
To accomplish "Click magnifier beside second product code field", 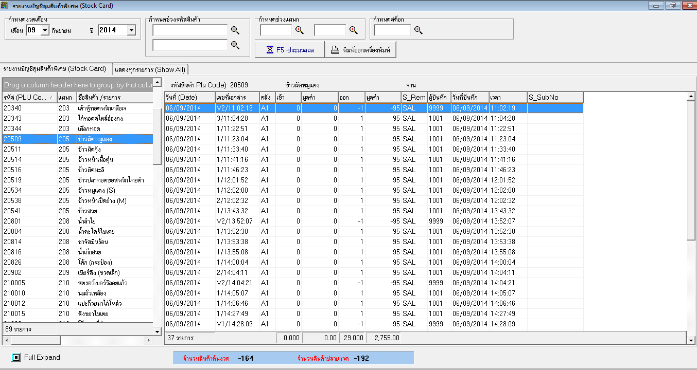I will pos(235,45).
